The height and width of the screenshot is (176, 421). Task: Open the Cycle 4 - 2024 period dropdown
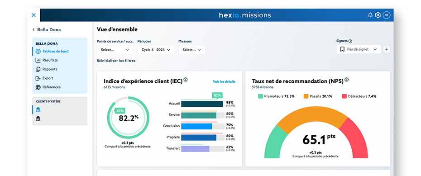click(156, 50)
